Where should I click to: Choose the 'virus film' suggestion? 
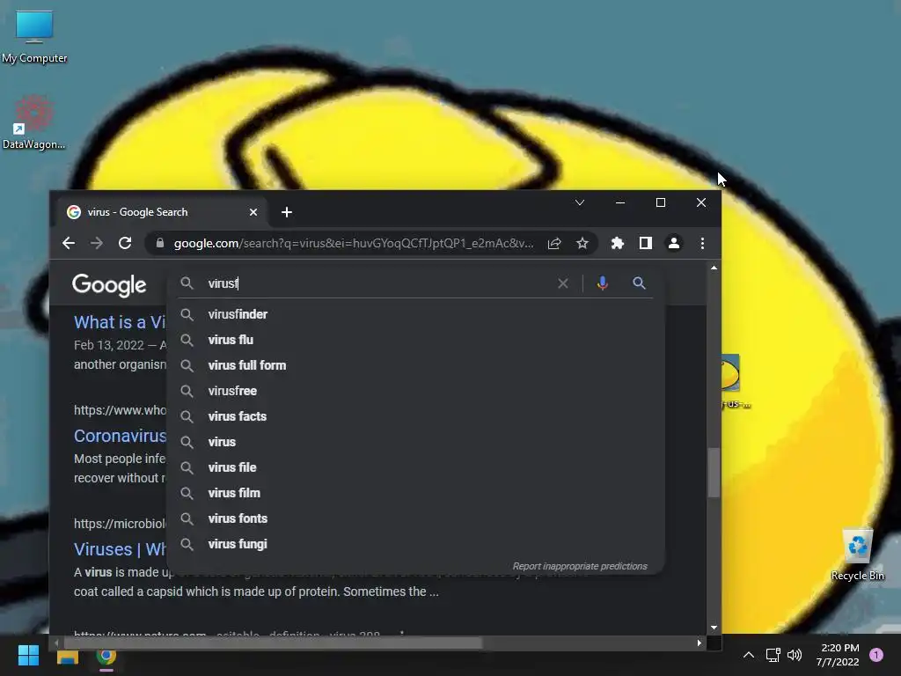click(416, 493)
